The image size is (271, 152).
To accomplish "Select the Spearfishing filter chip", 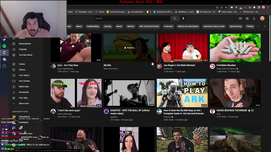I will point(235,26).
